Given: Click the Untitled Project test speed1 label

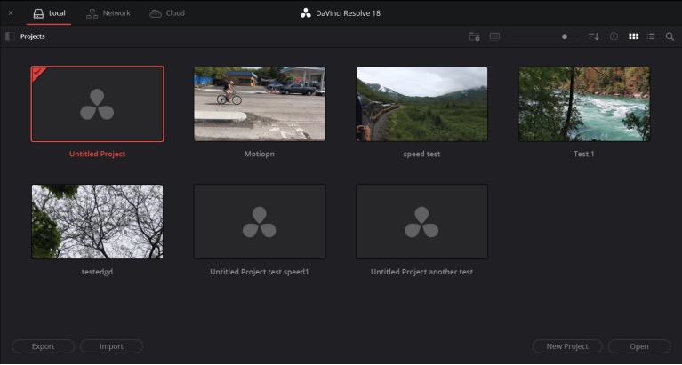Looking at the screenshot, I should tap(260, 272).
